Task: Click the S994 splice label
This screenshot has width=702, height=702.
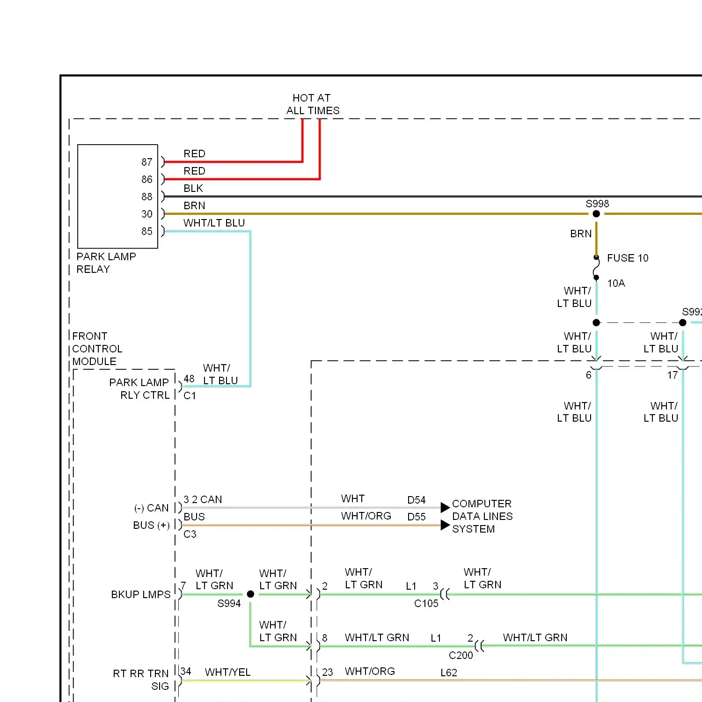Action: (x=229, y=603)
